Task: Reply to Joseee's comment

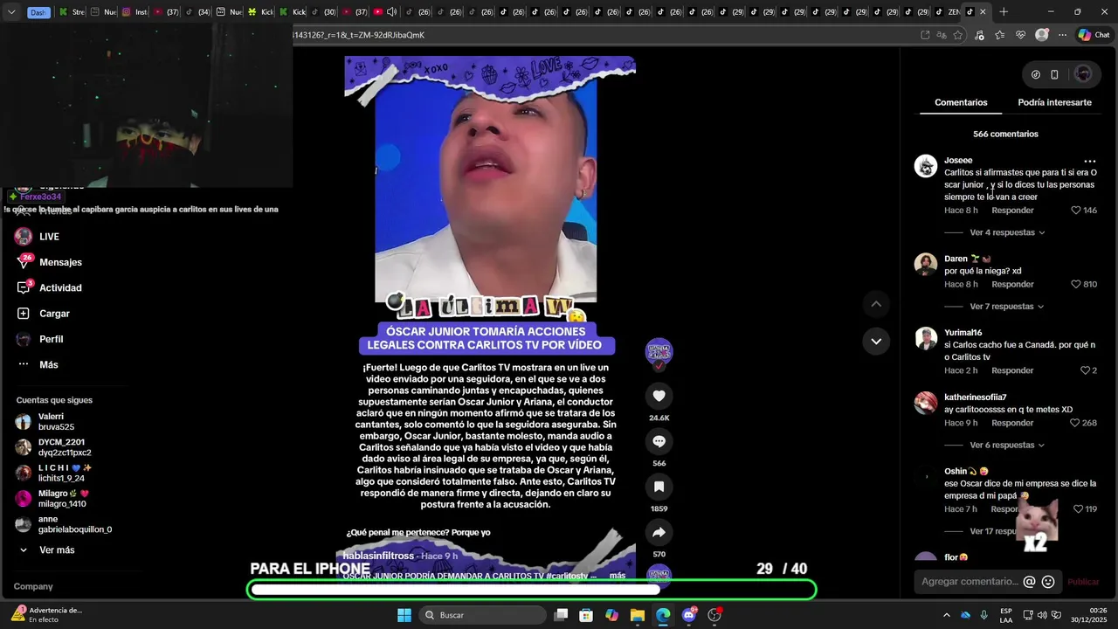Action: [x=1012, y=211]
